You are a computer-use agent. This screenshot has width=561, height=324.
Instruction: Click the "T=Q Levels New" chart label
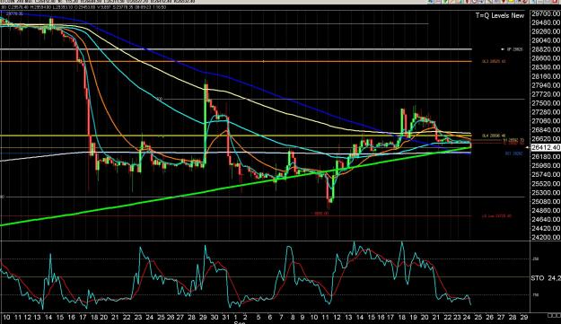point(499,15)
